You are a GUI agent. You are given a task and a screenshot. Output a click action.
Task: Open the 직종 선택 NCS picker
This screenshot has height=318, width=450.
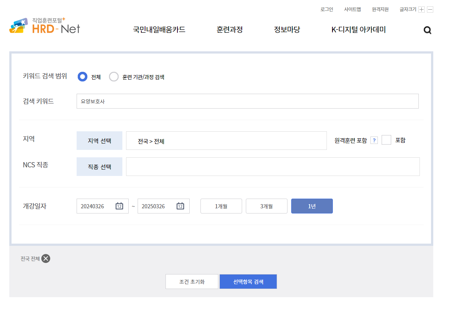click(99, 166)
